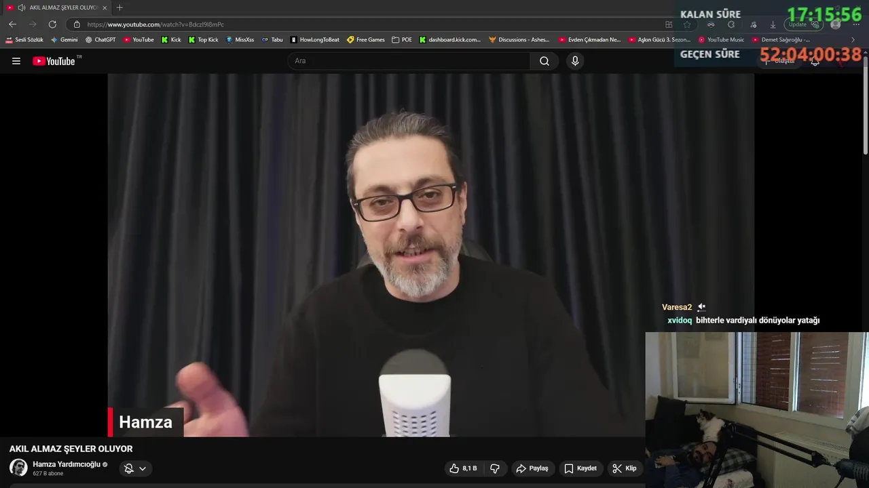Dislike the video

[495, 468]
